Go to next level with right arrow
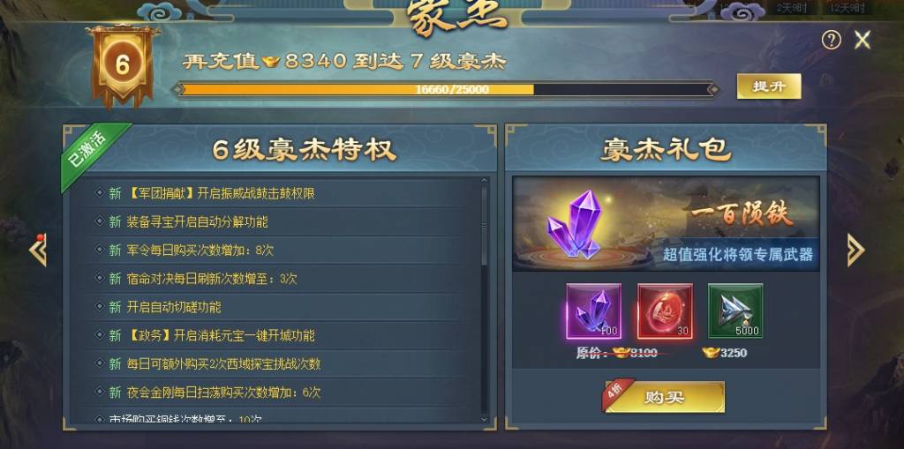Viewport: 904px width, 449px height. click(x=855, y=251)
